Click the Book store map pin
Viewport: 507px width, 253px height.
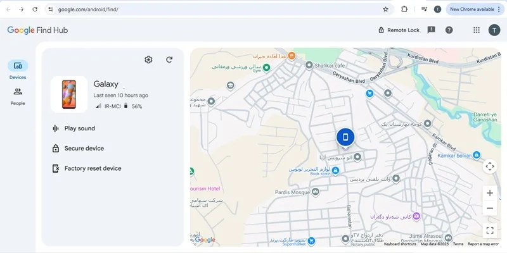pyautogui.click(x=336, y=170)
